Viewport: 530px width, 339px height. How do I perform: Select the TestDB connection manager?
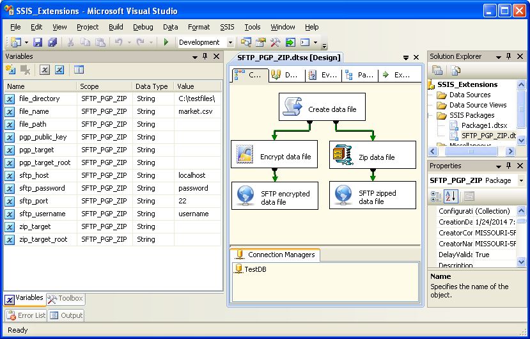(251, 269)
